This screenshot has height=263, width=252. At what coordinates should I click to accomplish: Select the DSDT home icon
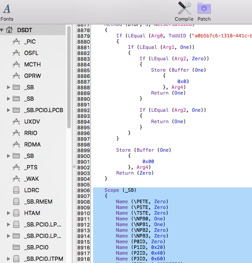tap(9, 30)
